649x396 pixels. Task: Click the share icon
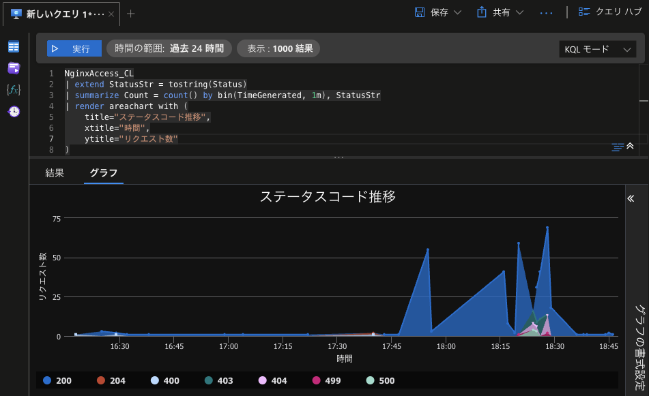(x=482, y=12)
